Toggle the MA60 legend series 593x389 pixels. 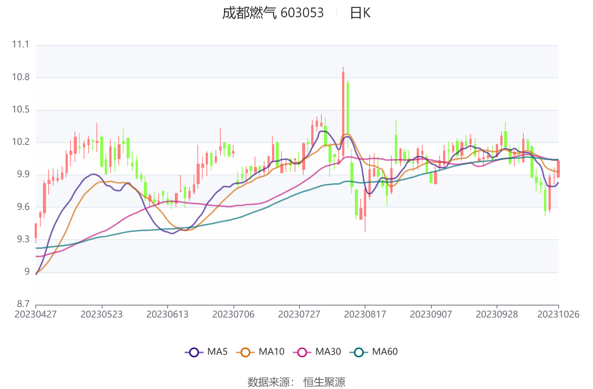pyautogui.click(x=374, y=352)
